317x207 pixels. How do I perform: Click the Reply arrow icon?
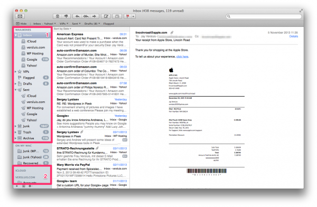(77, 16)
